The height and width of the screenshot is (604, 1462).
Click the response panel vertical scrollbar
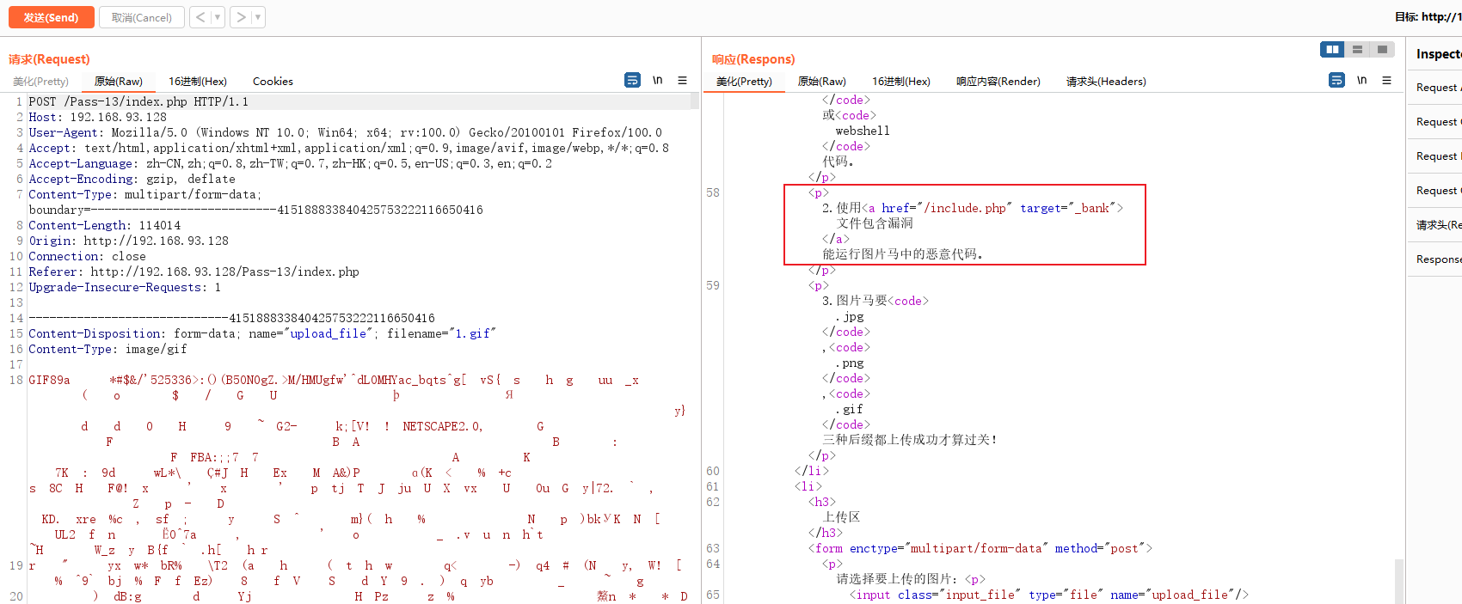click(x=1399, y=580)
